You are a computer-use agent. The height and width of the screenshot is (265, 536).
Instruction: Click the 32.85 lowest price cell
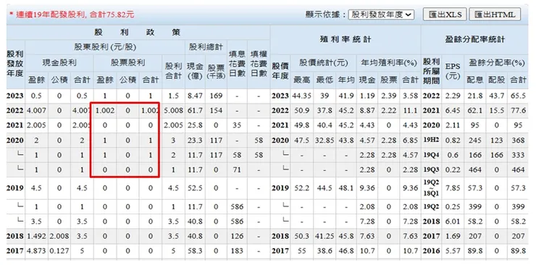(x=324, y=140)
